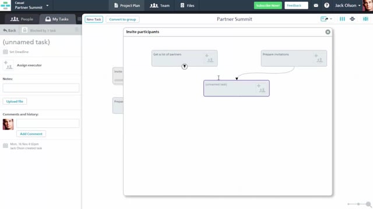373x209 pixels.
Task: Click the Assign executor add-person icon
Action: pos(8,65)
